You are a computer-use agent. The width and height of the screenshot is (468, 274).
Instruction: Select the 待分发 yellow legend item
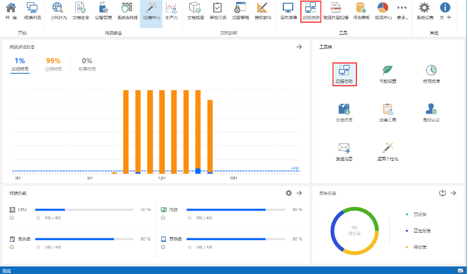[x=417, y=247]
